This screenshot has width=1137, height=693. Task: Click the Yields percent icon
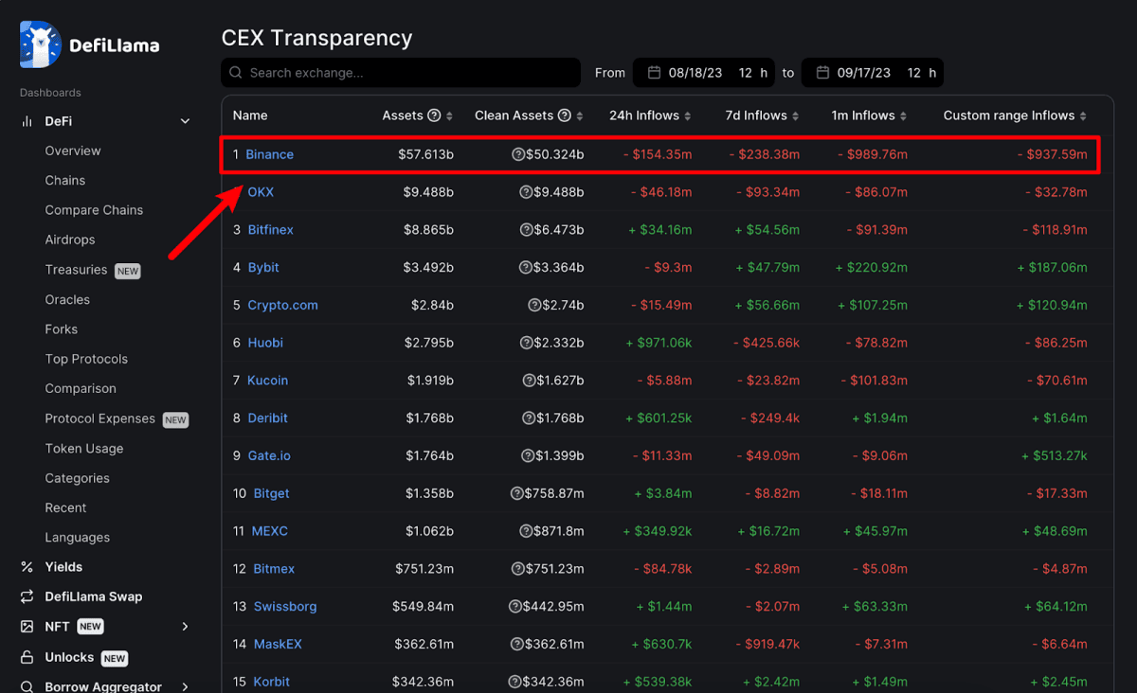tap(27, 567)
